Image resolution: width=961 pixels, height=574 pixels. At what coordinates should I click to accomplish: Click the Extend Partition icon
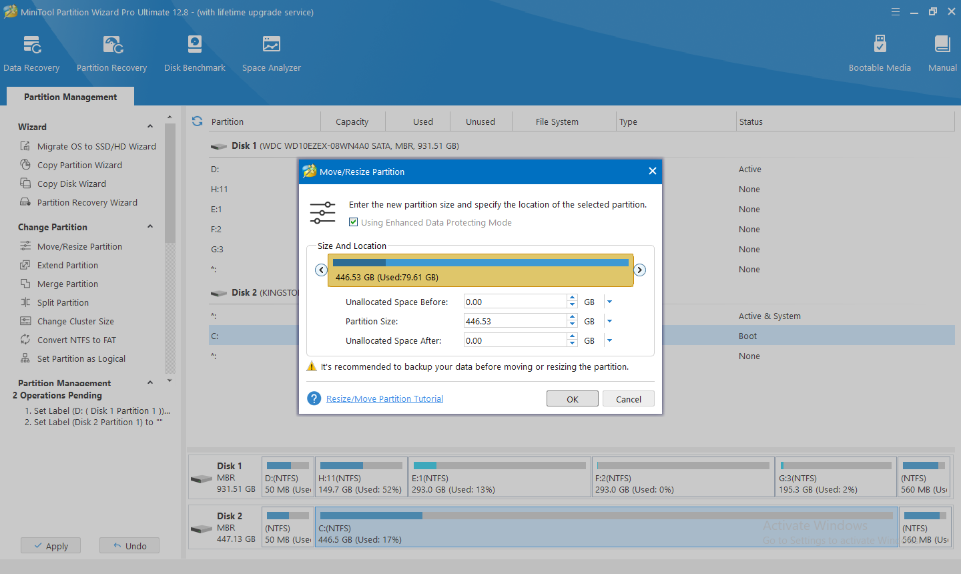click(x=25, y=265)
